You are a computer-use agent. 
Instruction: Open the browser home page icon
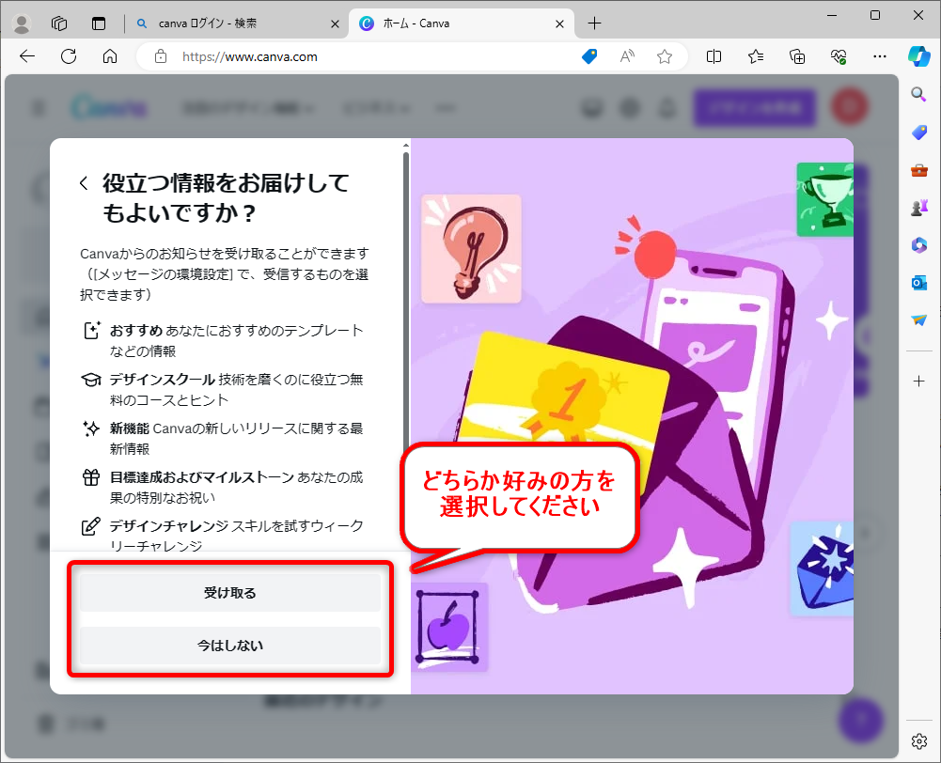click(x=110, y=56)
